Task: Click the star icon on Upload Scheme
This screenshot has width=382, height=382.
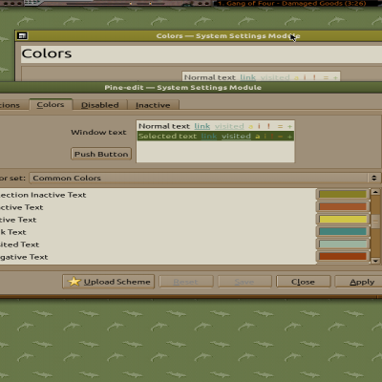Action: [74, 282]
